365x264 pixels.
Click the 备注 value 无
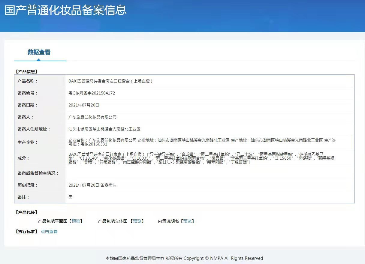71,197
